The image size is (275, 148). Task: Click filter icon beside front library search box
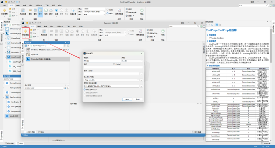pyautogui.click(x=65, y=45)
